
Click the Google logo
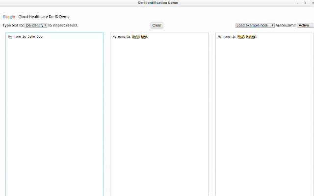tap(9, 17)
